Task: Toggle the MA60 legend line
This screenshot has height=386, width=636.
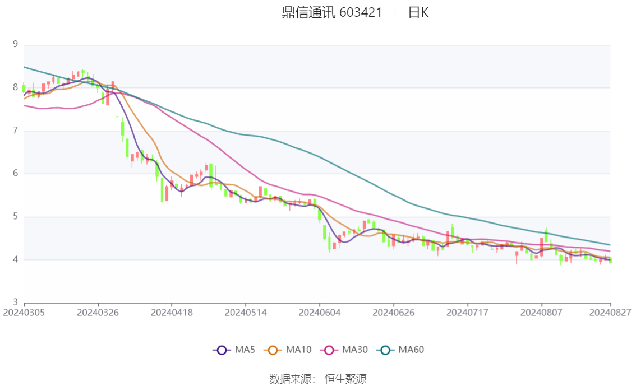Action: [400, 350]
